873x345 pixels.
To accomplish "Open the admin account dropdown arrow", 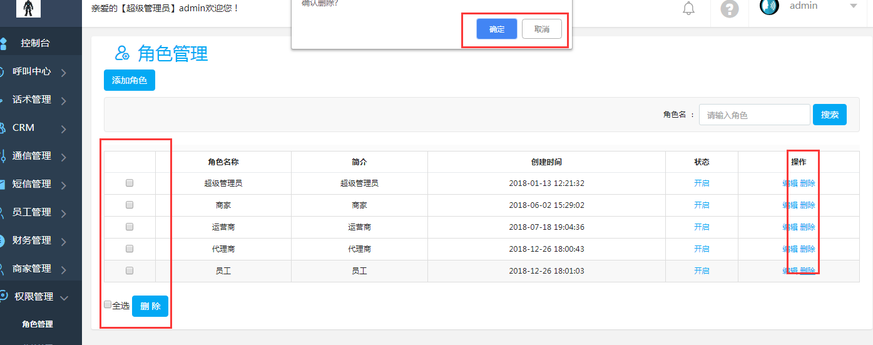I will (854, 6).
